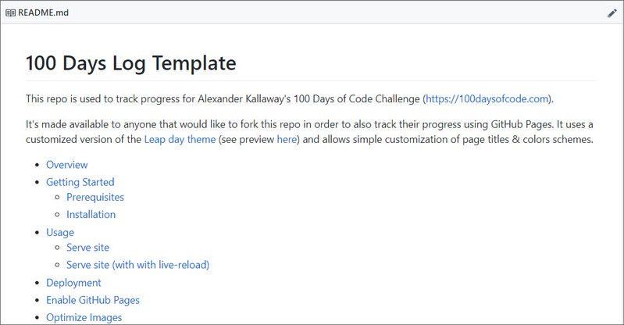
Task: Open the Enable GitHub Pages link
Action: [93, 300]
